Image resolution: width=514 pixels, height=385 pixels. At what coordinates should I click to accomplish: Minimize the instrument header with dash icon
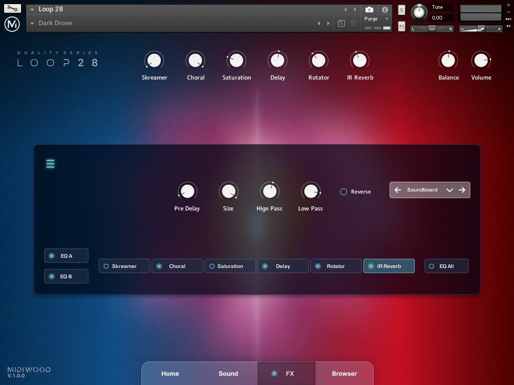coord(508,12)
